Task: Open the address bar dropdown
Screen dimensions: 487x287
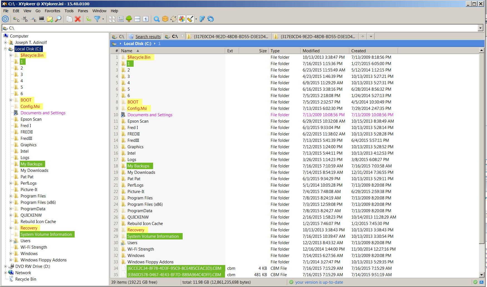Action: [480, 28]
